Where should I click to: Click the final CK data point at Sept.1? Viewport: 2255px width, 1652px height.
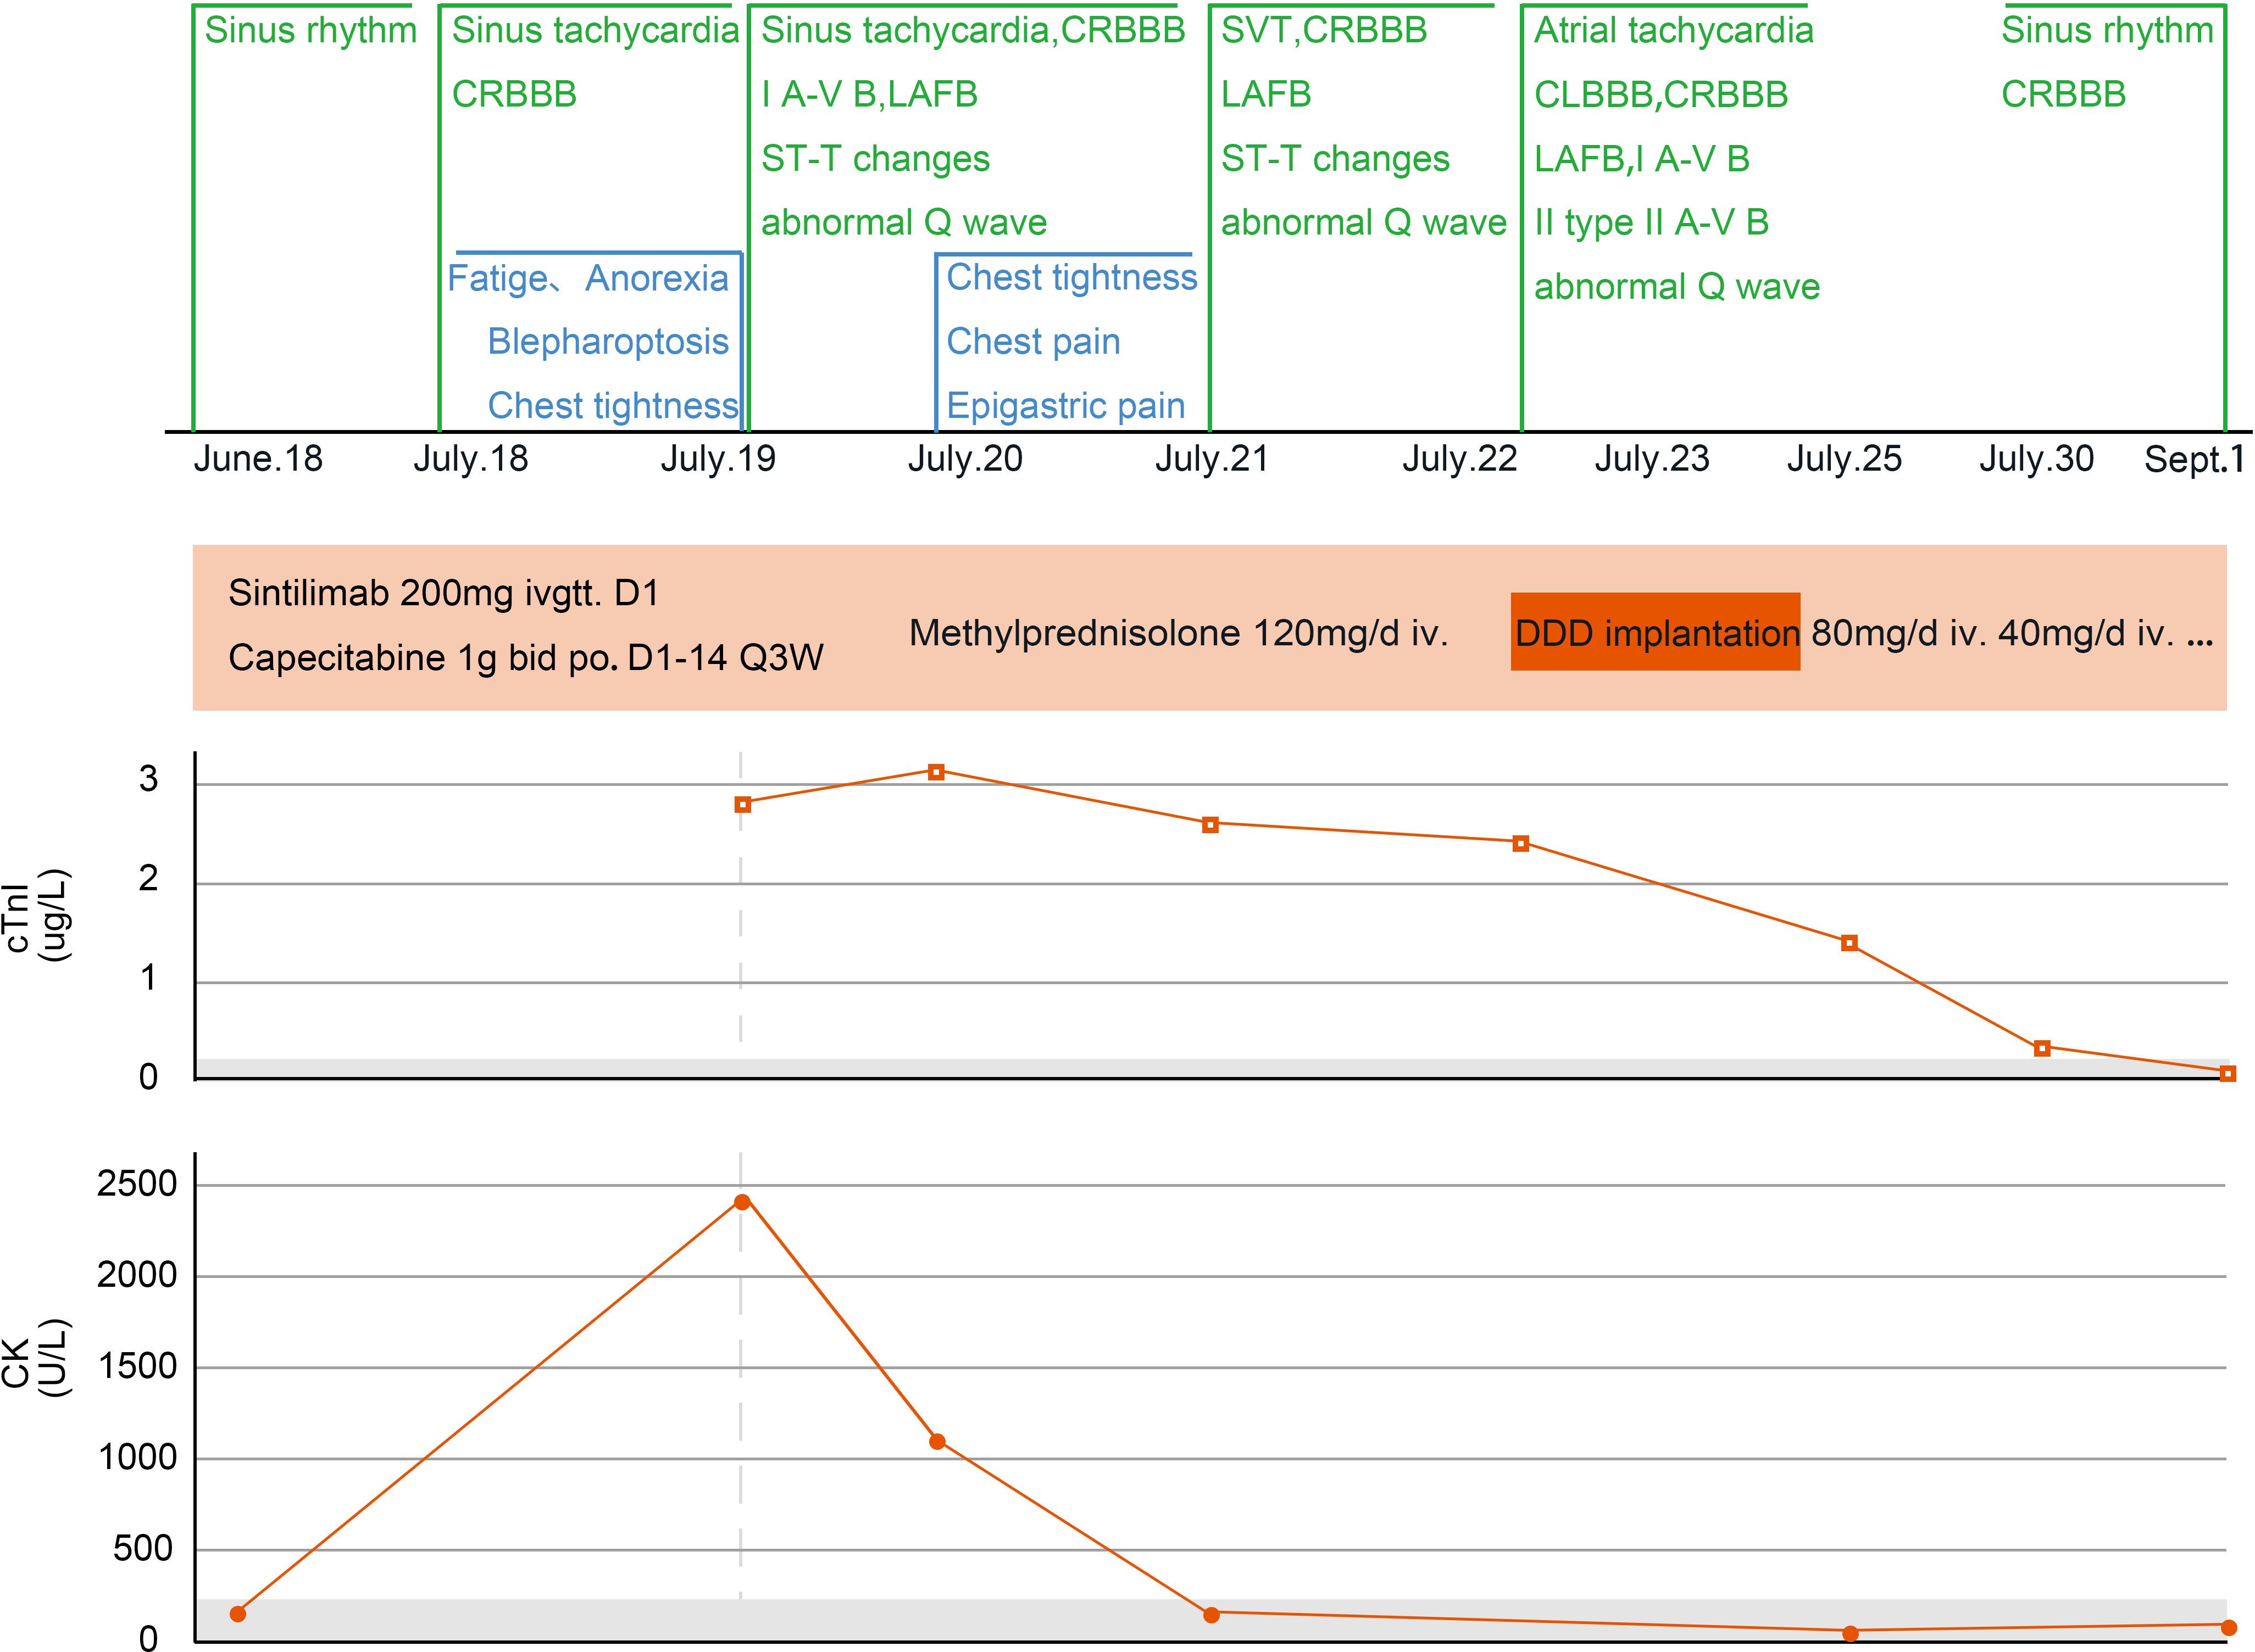point(2229,1628)
